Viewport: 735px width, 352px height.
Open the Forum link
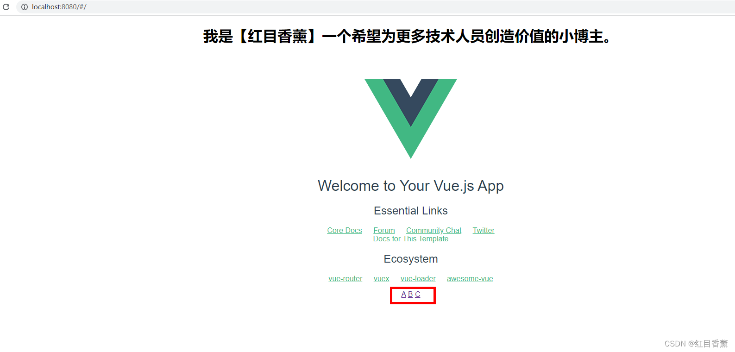point(384,230)
